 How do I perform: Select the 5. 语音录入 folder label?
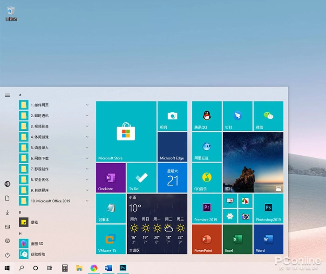[40, 147]
